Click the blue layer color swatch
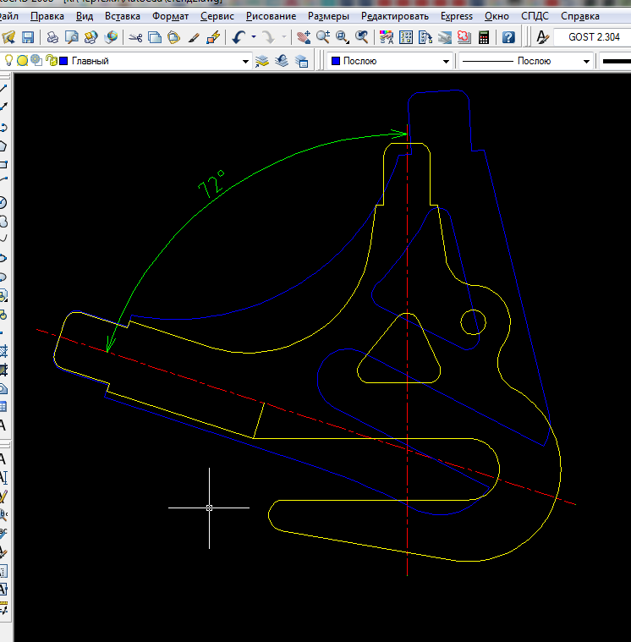 click(x=63, y=61)
